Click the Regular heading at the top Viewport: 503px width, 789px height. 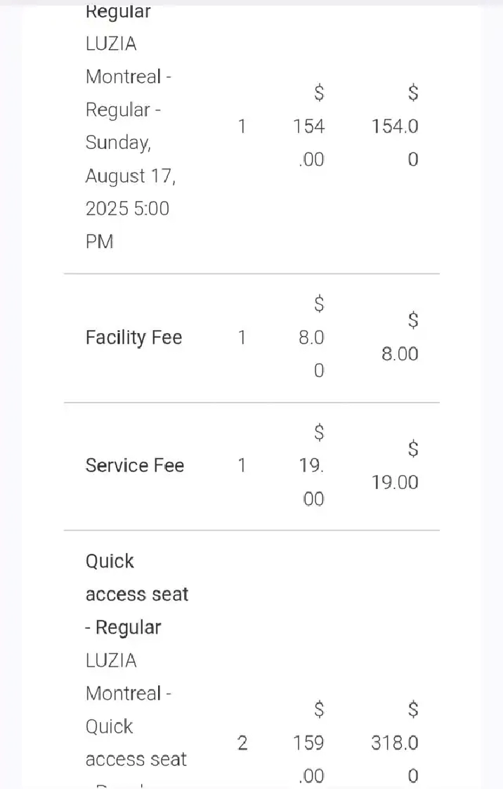[118, 11]
